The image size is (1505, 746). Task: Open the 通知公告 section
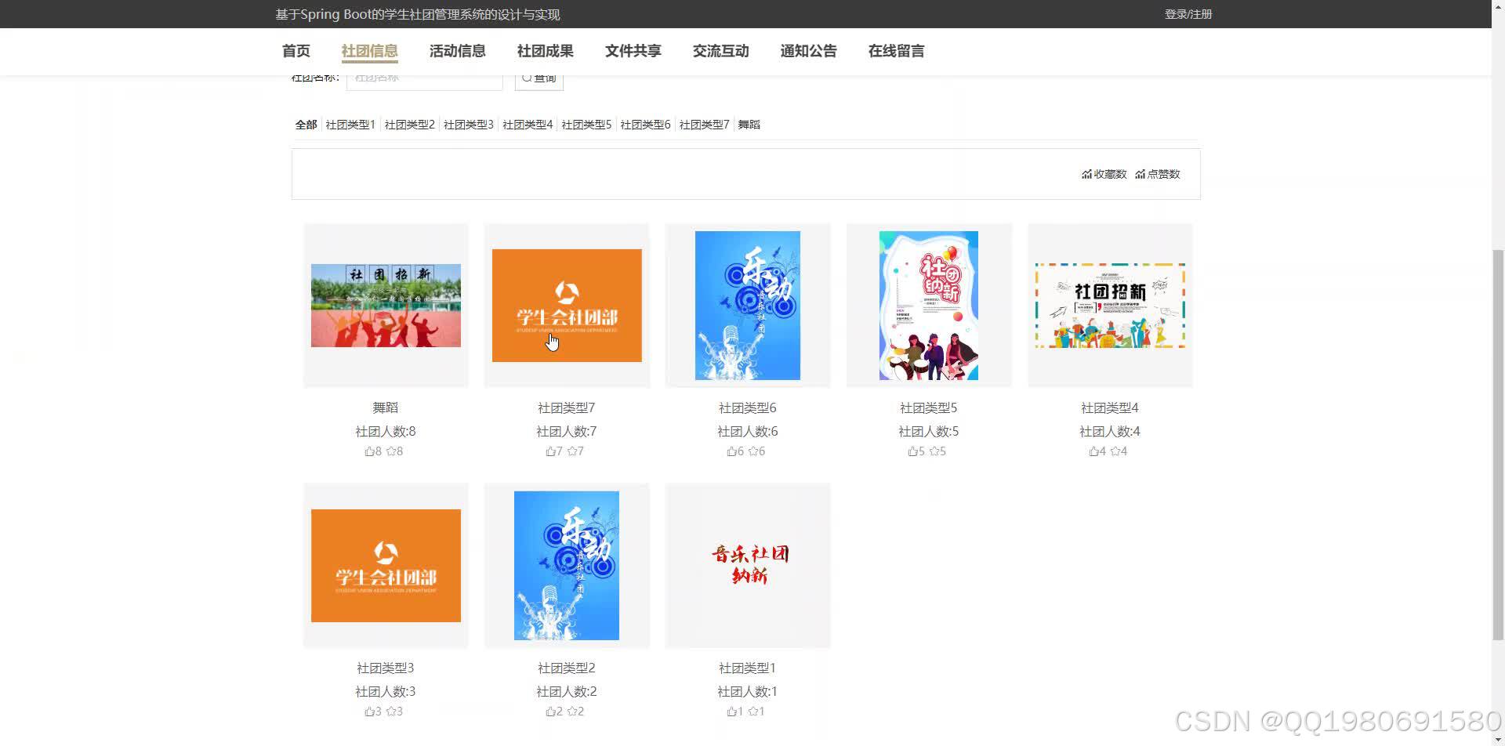click(808, 50)
